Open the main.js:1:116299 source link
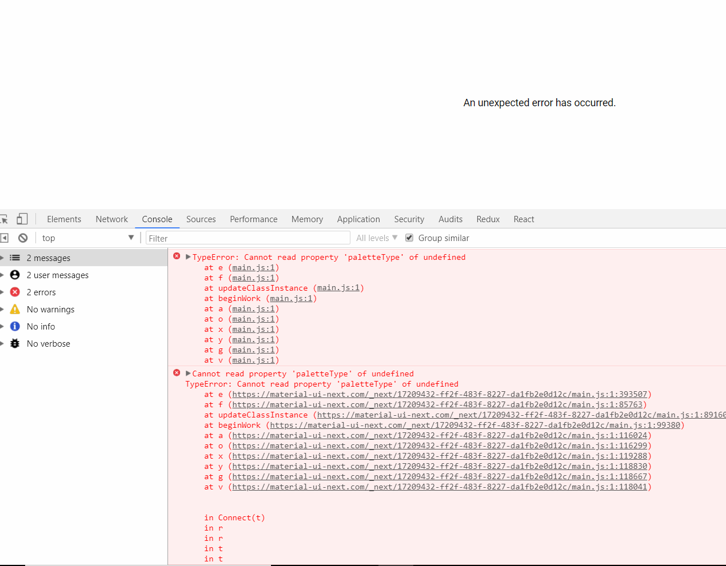726x566 pixels. pos(440,445)
